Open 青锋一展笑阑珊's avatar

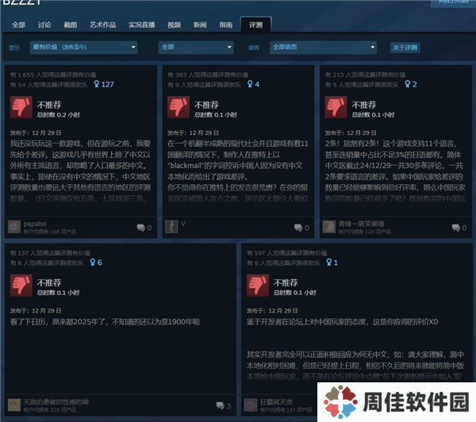tap(328, 227)
